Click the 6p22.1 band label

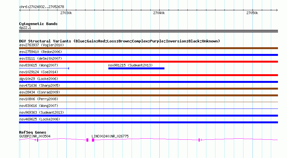pos(25,28)
